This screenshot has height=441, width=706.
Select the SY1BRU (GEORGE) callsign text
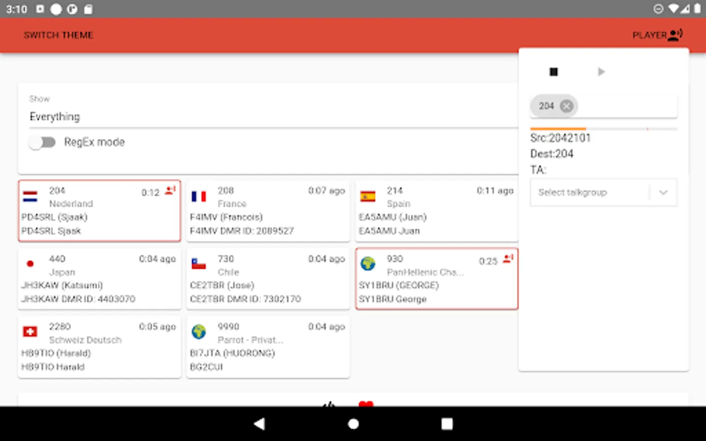point(399,285)
